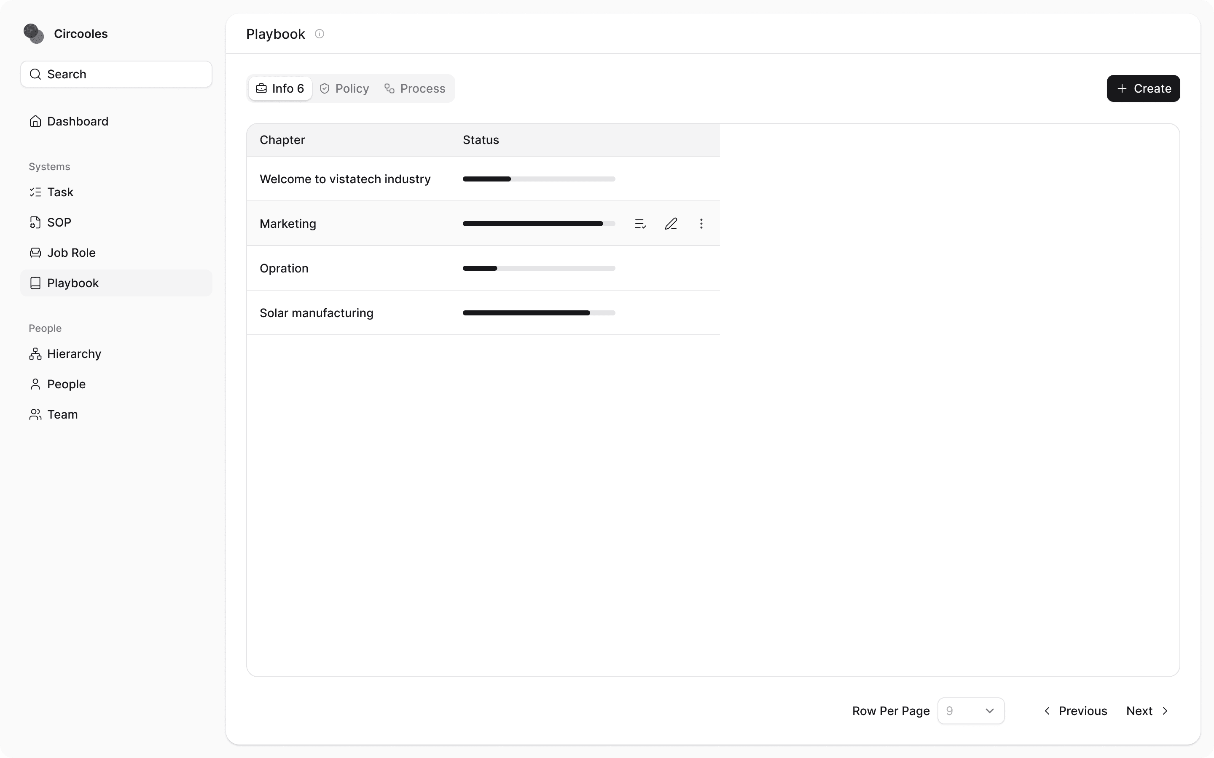Open three-dot menu for Marketing row
This screenshot has height=758, width=1214.
701,224
